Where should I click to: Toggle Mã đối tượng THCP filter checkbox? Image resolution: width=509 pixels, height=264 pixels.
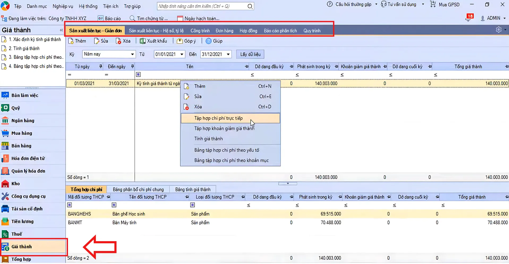[70, 205]
